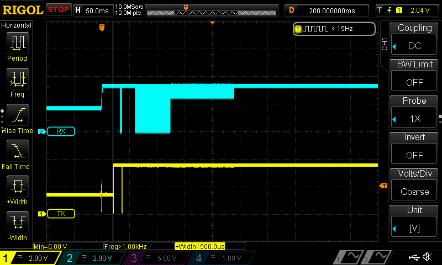This screenshot has width=442, height=265.
Task: Click the +Width<500.0us measurement readout
Action: pos(210,246)
